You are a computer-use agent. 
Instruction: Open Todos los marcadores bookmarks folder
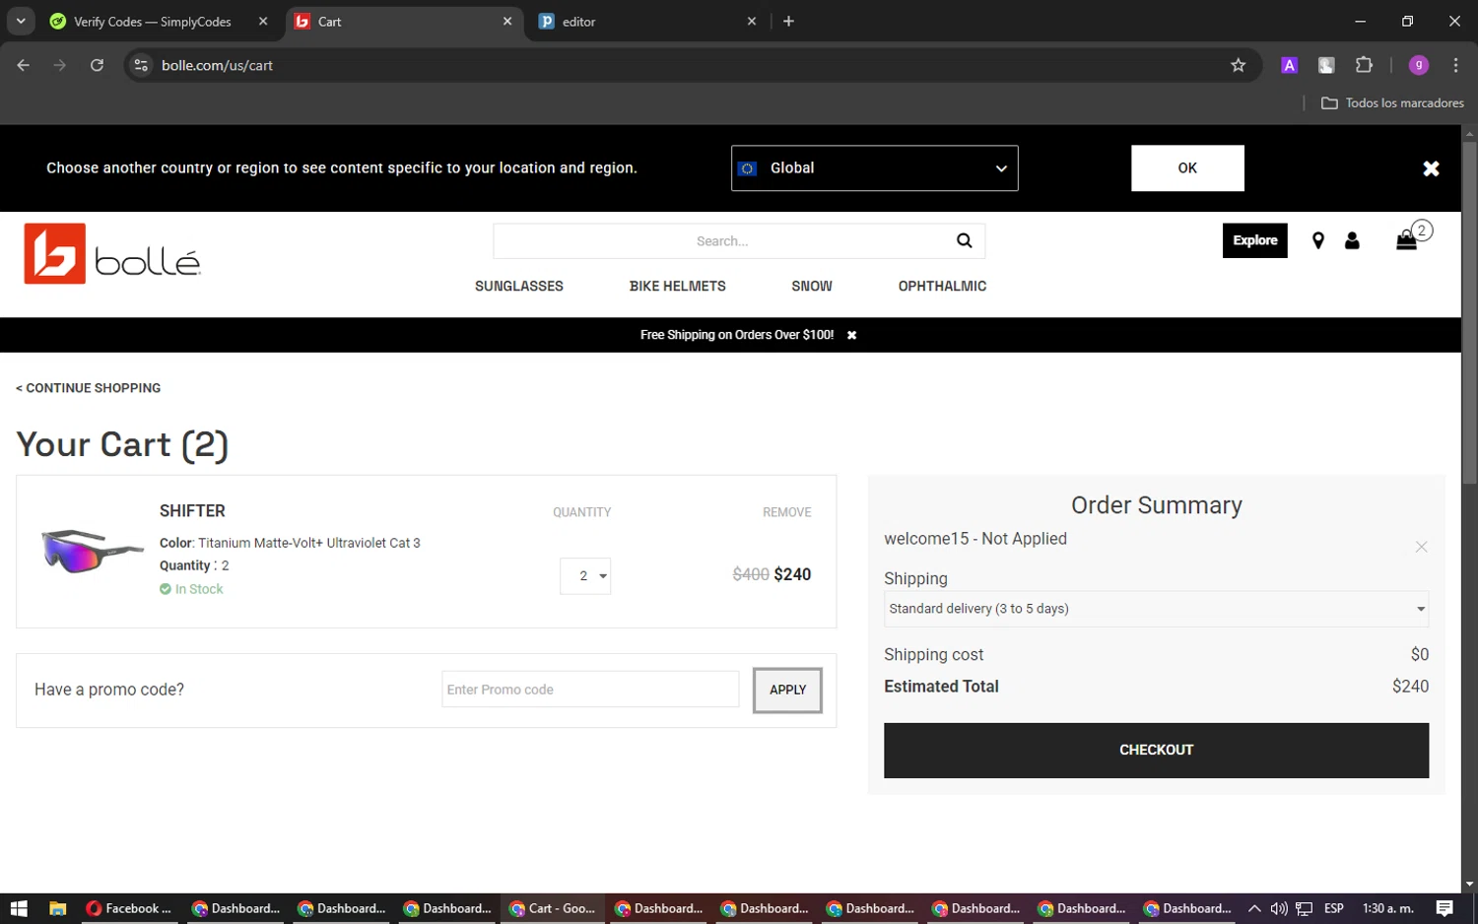1392,102
